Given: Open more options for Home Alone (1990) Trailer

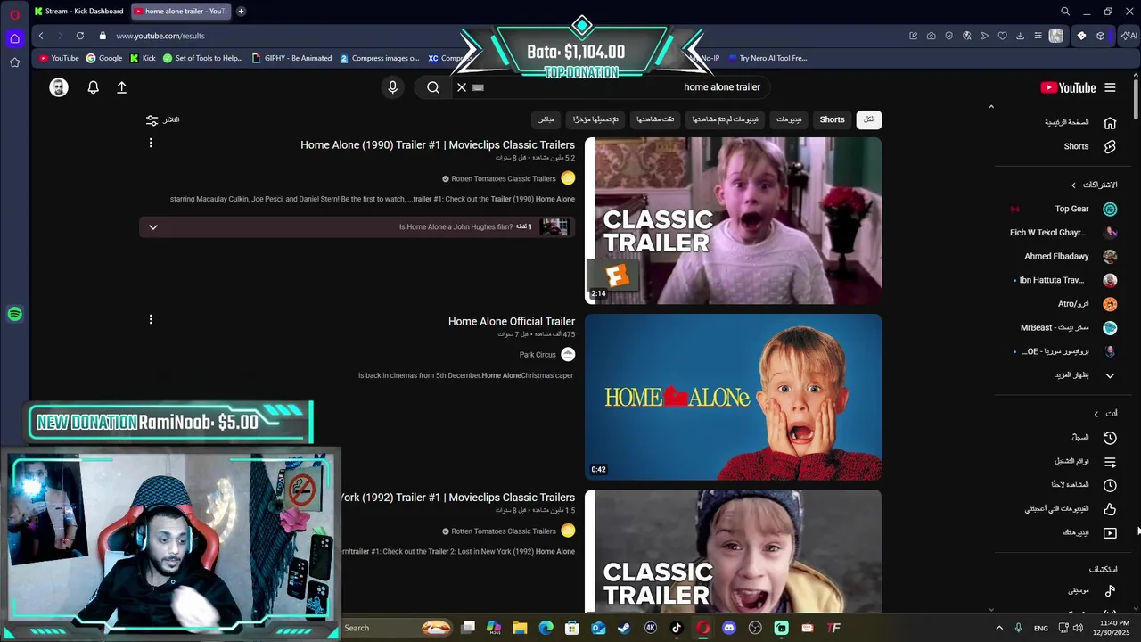Looking at the screenshot, I should (x=151, y=144).
